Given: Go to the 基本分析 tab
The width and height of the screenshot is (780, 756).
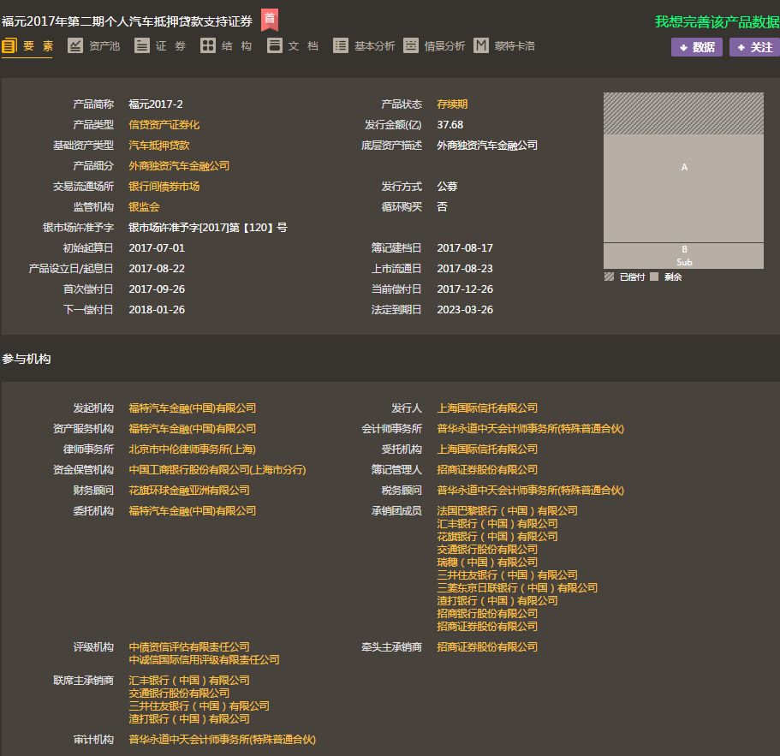Looking at the screenshot, I should [364, 46].
